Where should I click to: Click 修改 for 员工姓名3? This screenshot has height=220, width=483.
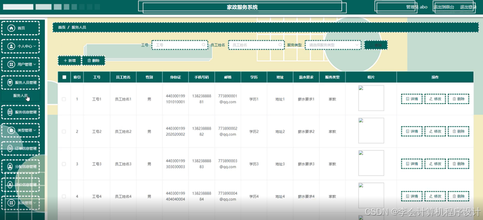(x=435, y=164)
